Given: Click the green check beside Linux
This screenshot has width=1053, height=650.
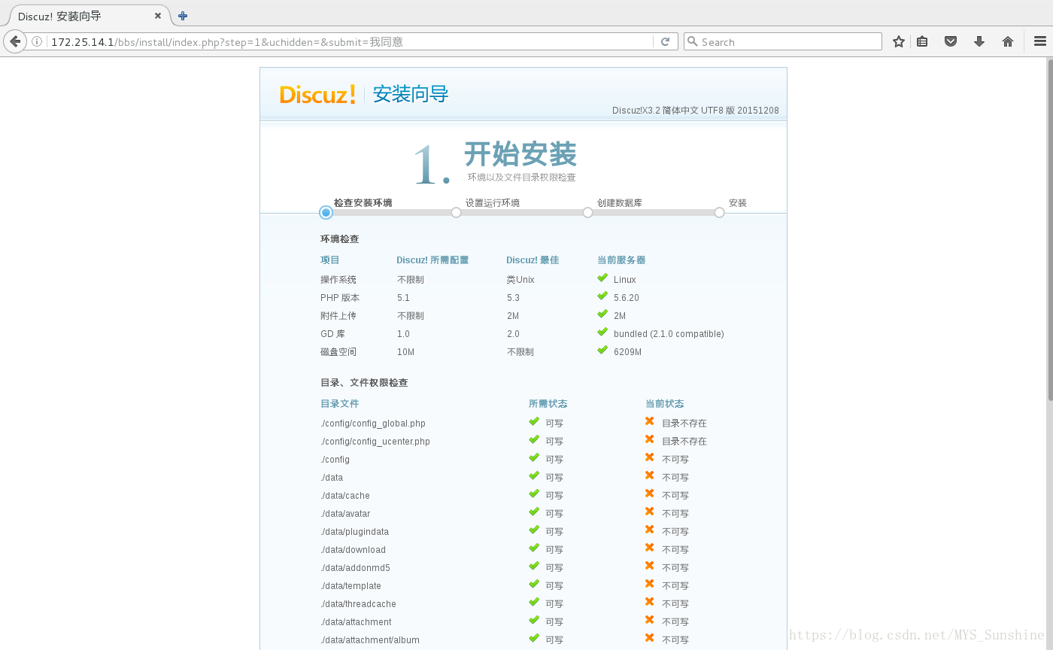Looking at the screenshot, I should coord(602,278).
